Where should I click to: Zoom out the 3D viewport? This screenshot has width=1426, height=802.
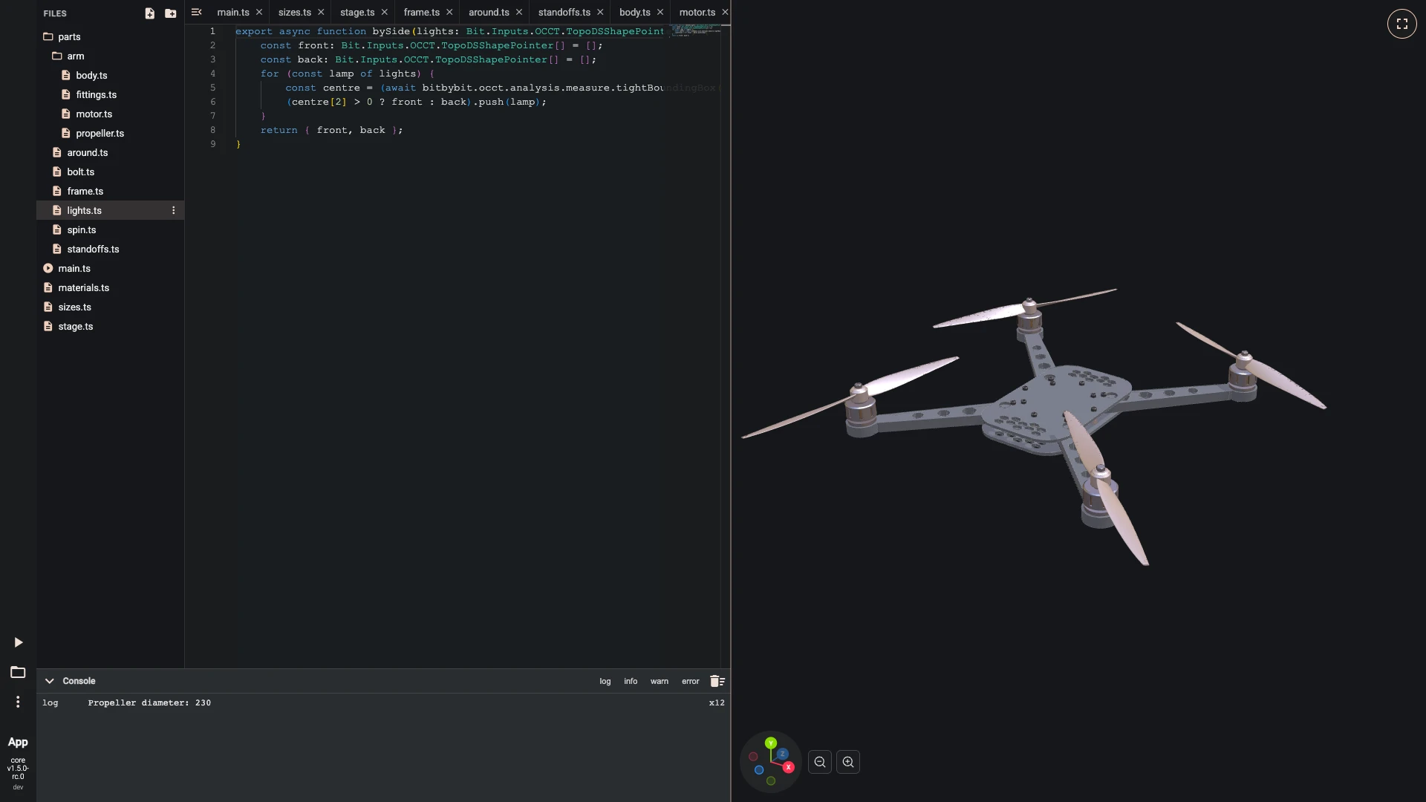[x=819, y=762]
